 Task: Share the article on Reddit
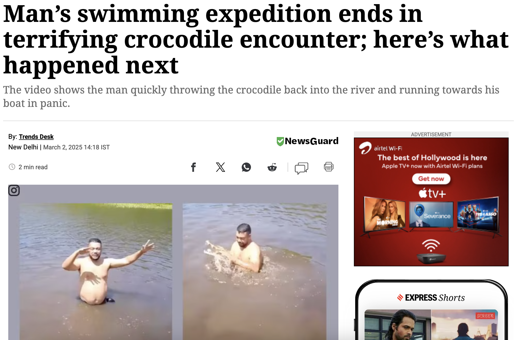click(272, 167)
